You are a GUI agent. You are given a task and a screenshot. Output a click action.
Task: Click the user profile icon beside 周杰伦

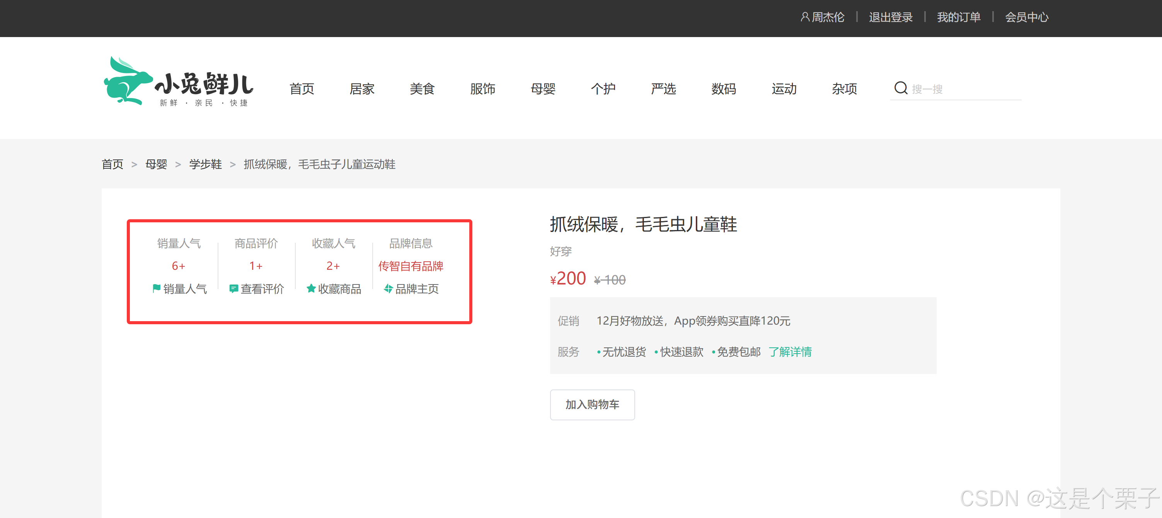click(x=805, y=17)
